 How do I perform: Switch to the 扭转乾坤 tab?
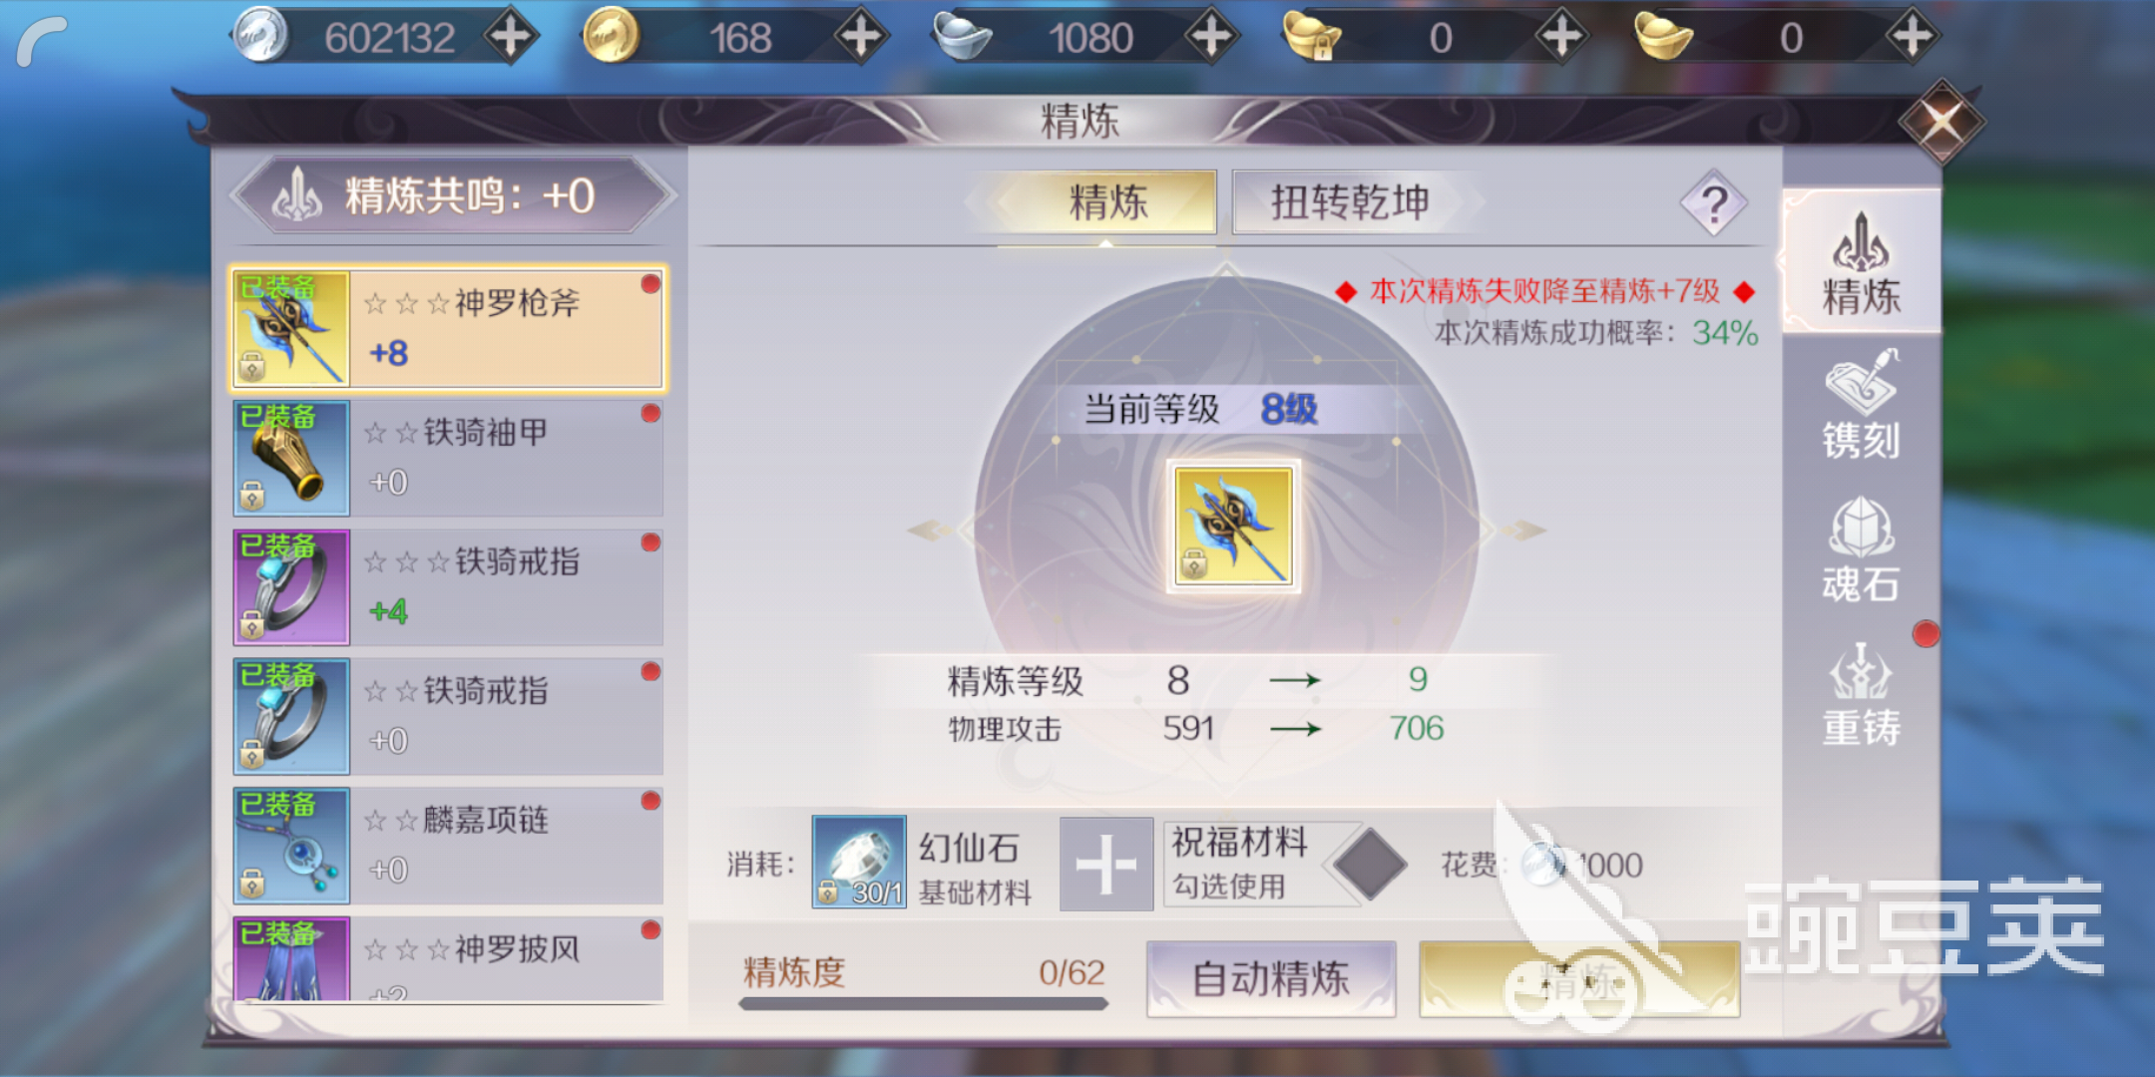pos(1350,202)
